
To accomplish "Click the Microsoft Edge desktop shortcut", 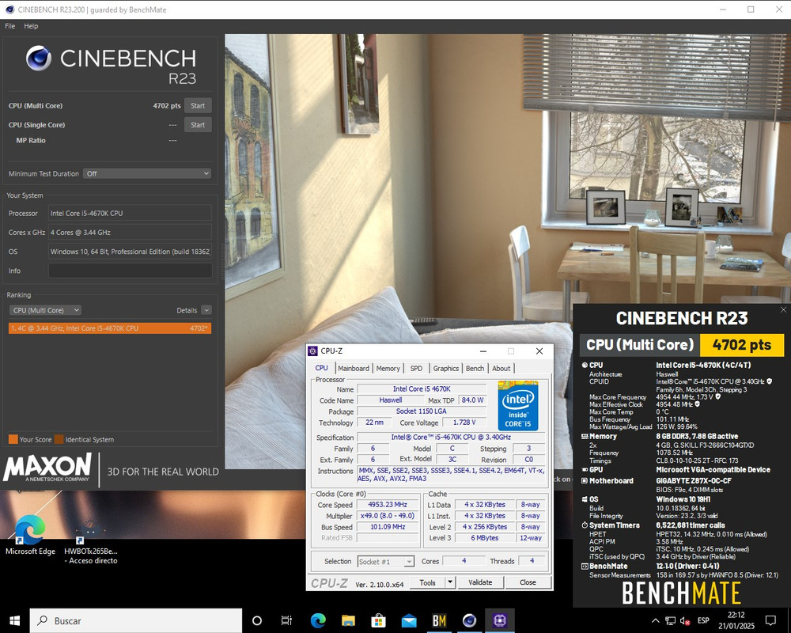I will [x=30, y=535].
